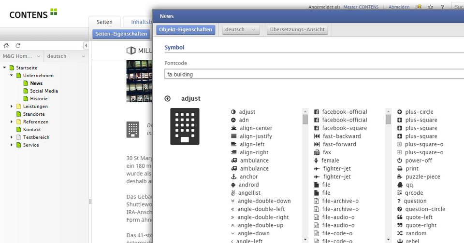This screenshot has width=464, height=243.
Task: Choose the android icon entry
Action: pyautogui.click(x=248, y=185)
